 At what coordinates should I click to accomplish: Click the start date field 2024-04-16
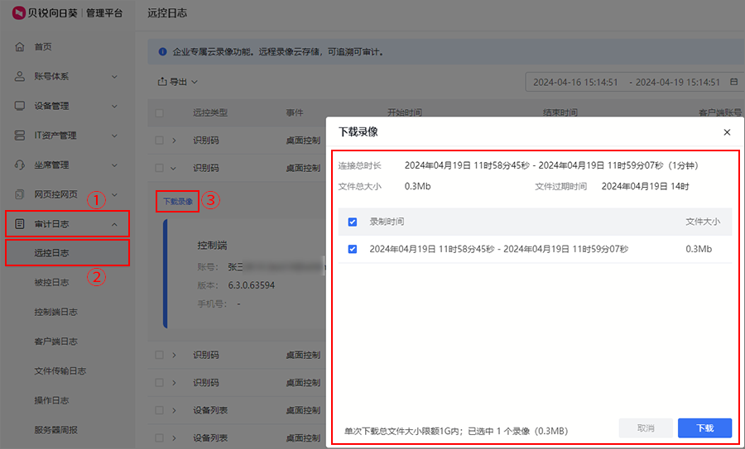(x=575, y=82)
